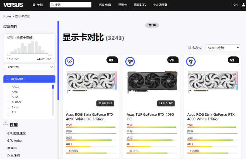Viewport: 246px width, 160px height.
Task: Click the brand list scrollbar thumb
Action: coord(53,86)
